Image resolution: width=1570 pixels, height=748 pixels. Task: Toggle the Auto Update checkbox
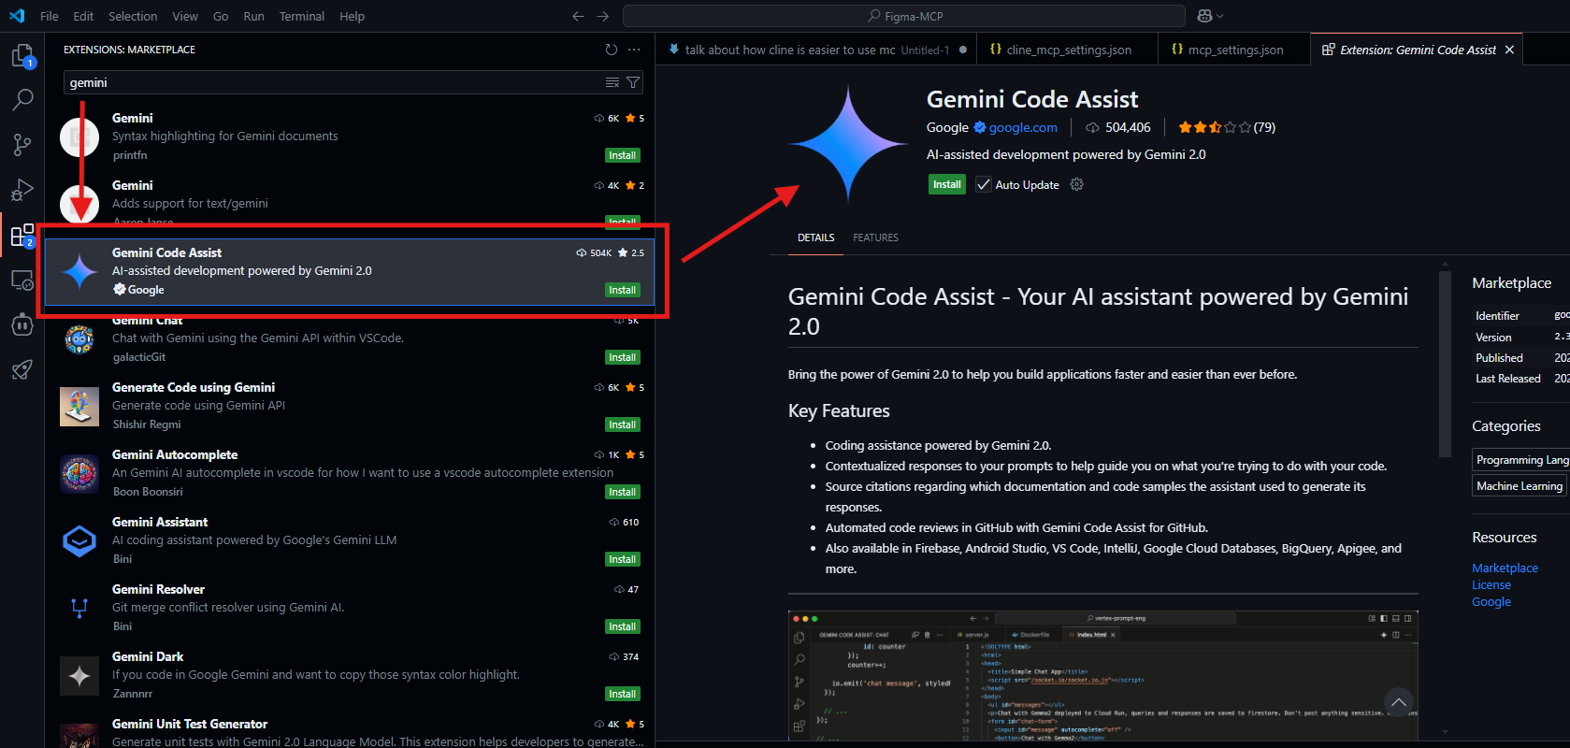pyautogui.click(x=983, y=184)
